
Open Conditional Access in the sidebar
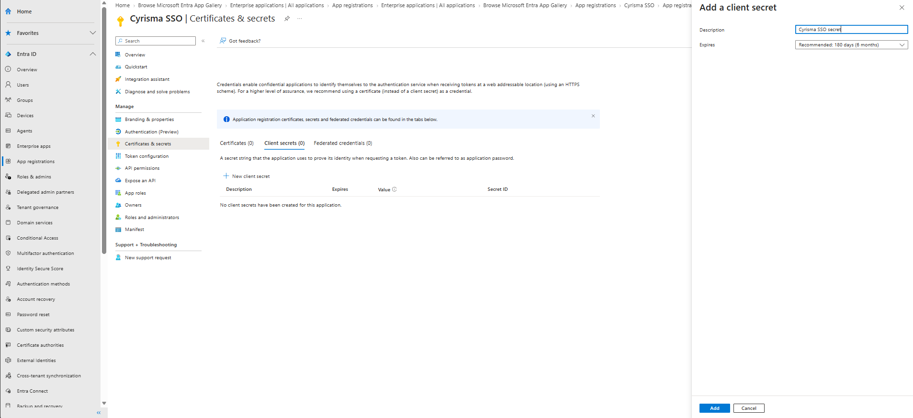click(37, 238)
